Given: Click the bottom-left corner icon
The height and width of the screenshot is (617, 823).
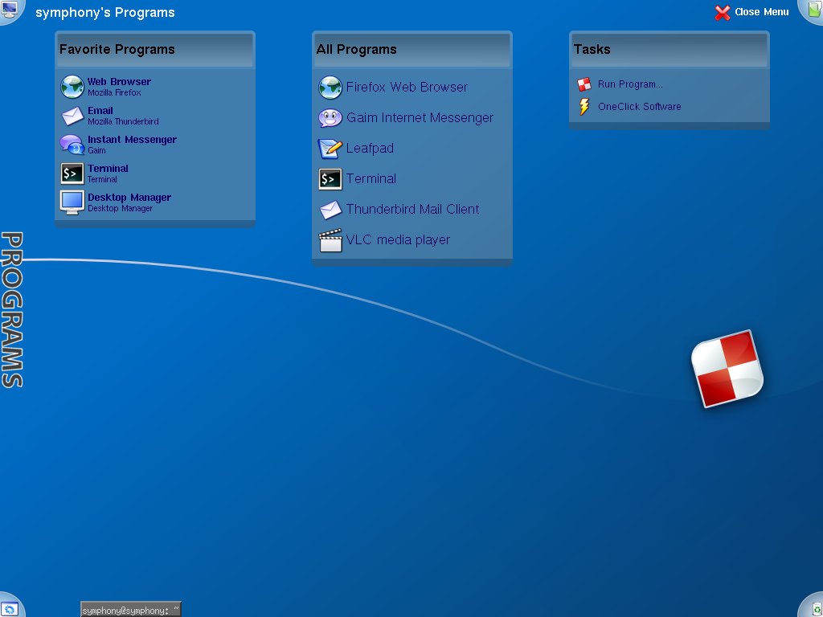Looking at the screenshot, I should tap(10, 607).
